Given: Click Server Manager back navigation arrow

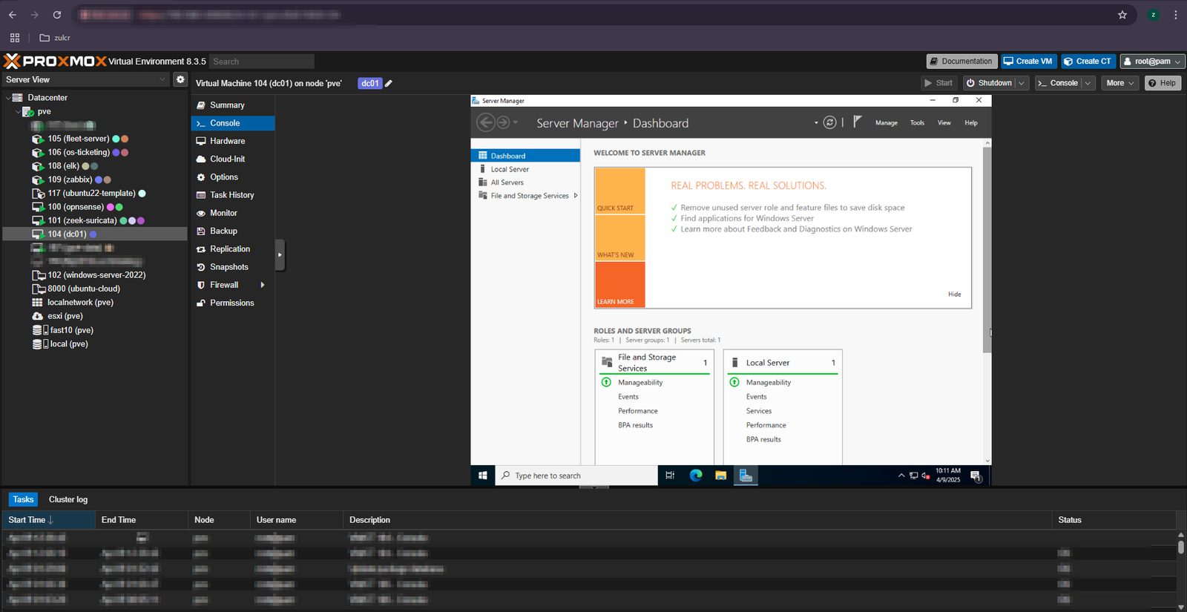Looking at the screenshot, I should point(485,122).
